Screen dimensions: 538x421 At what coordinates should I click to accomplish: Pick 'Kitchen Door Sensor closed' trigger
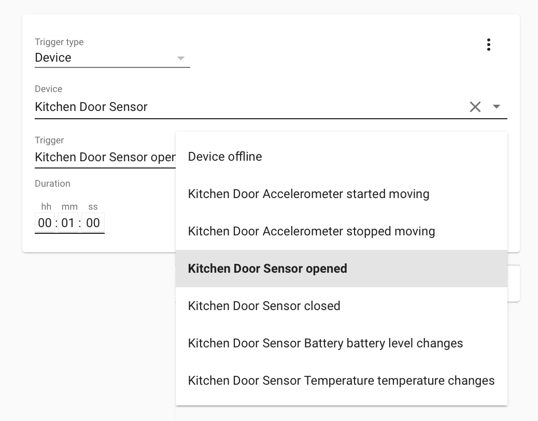(x=264, y=306)
